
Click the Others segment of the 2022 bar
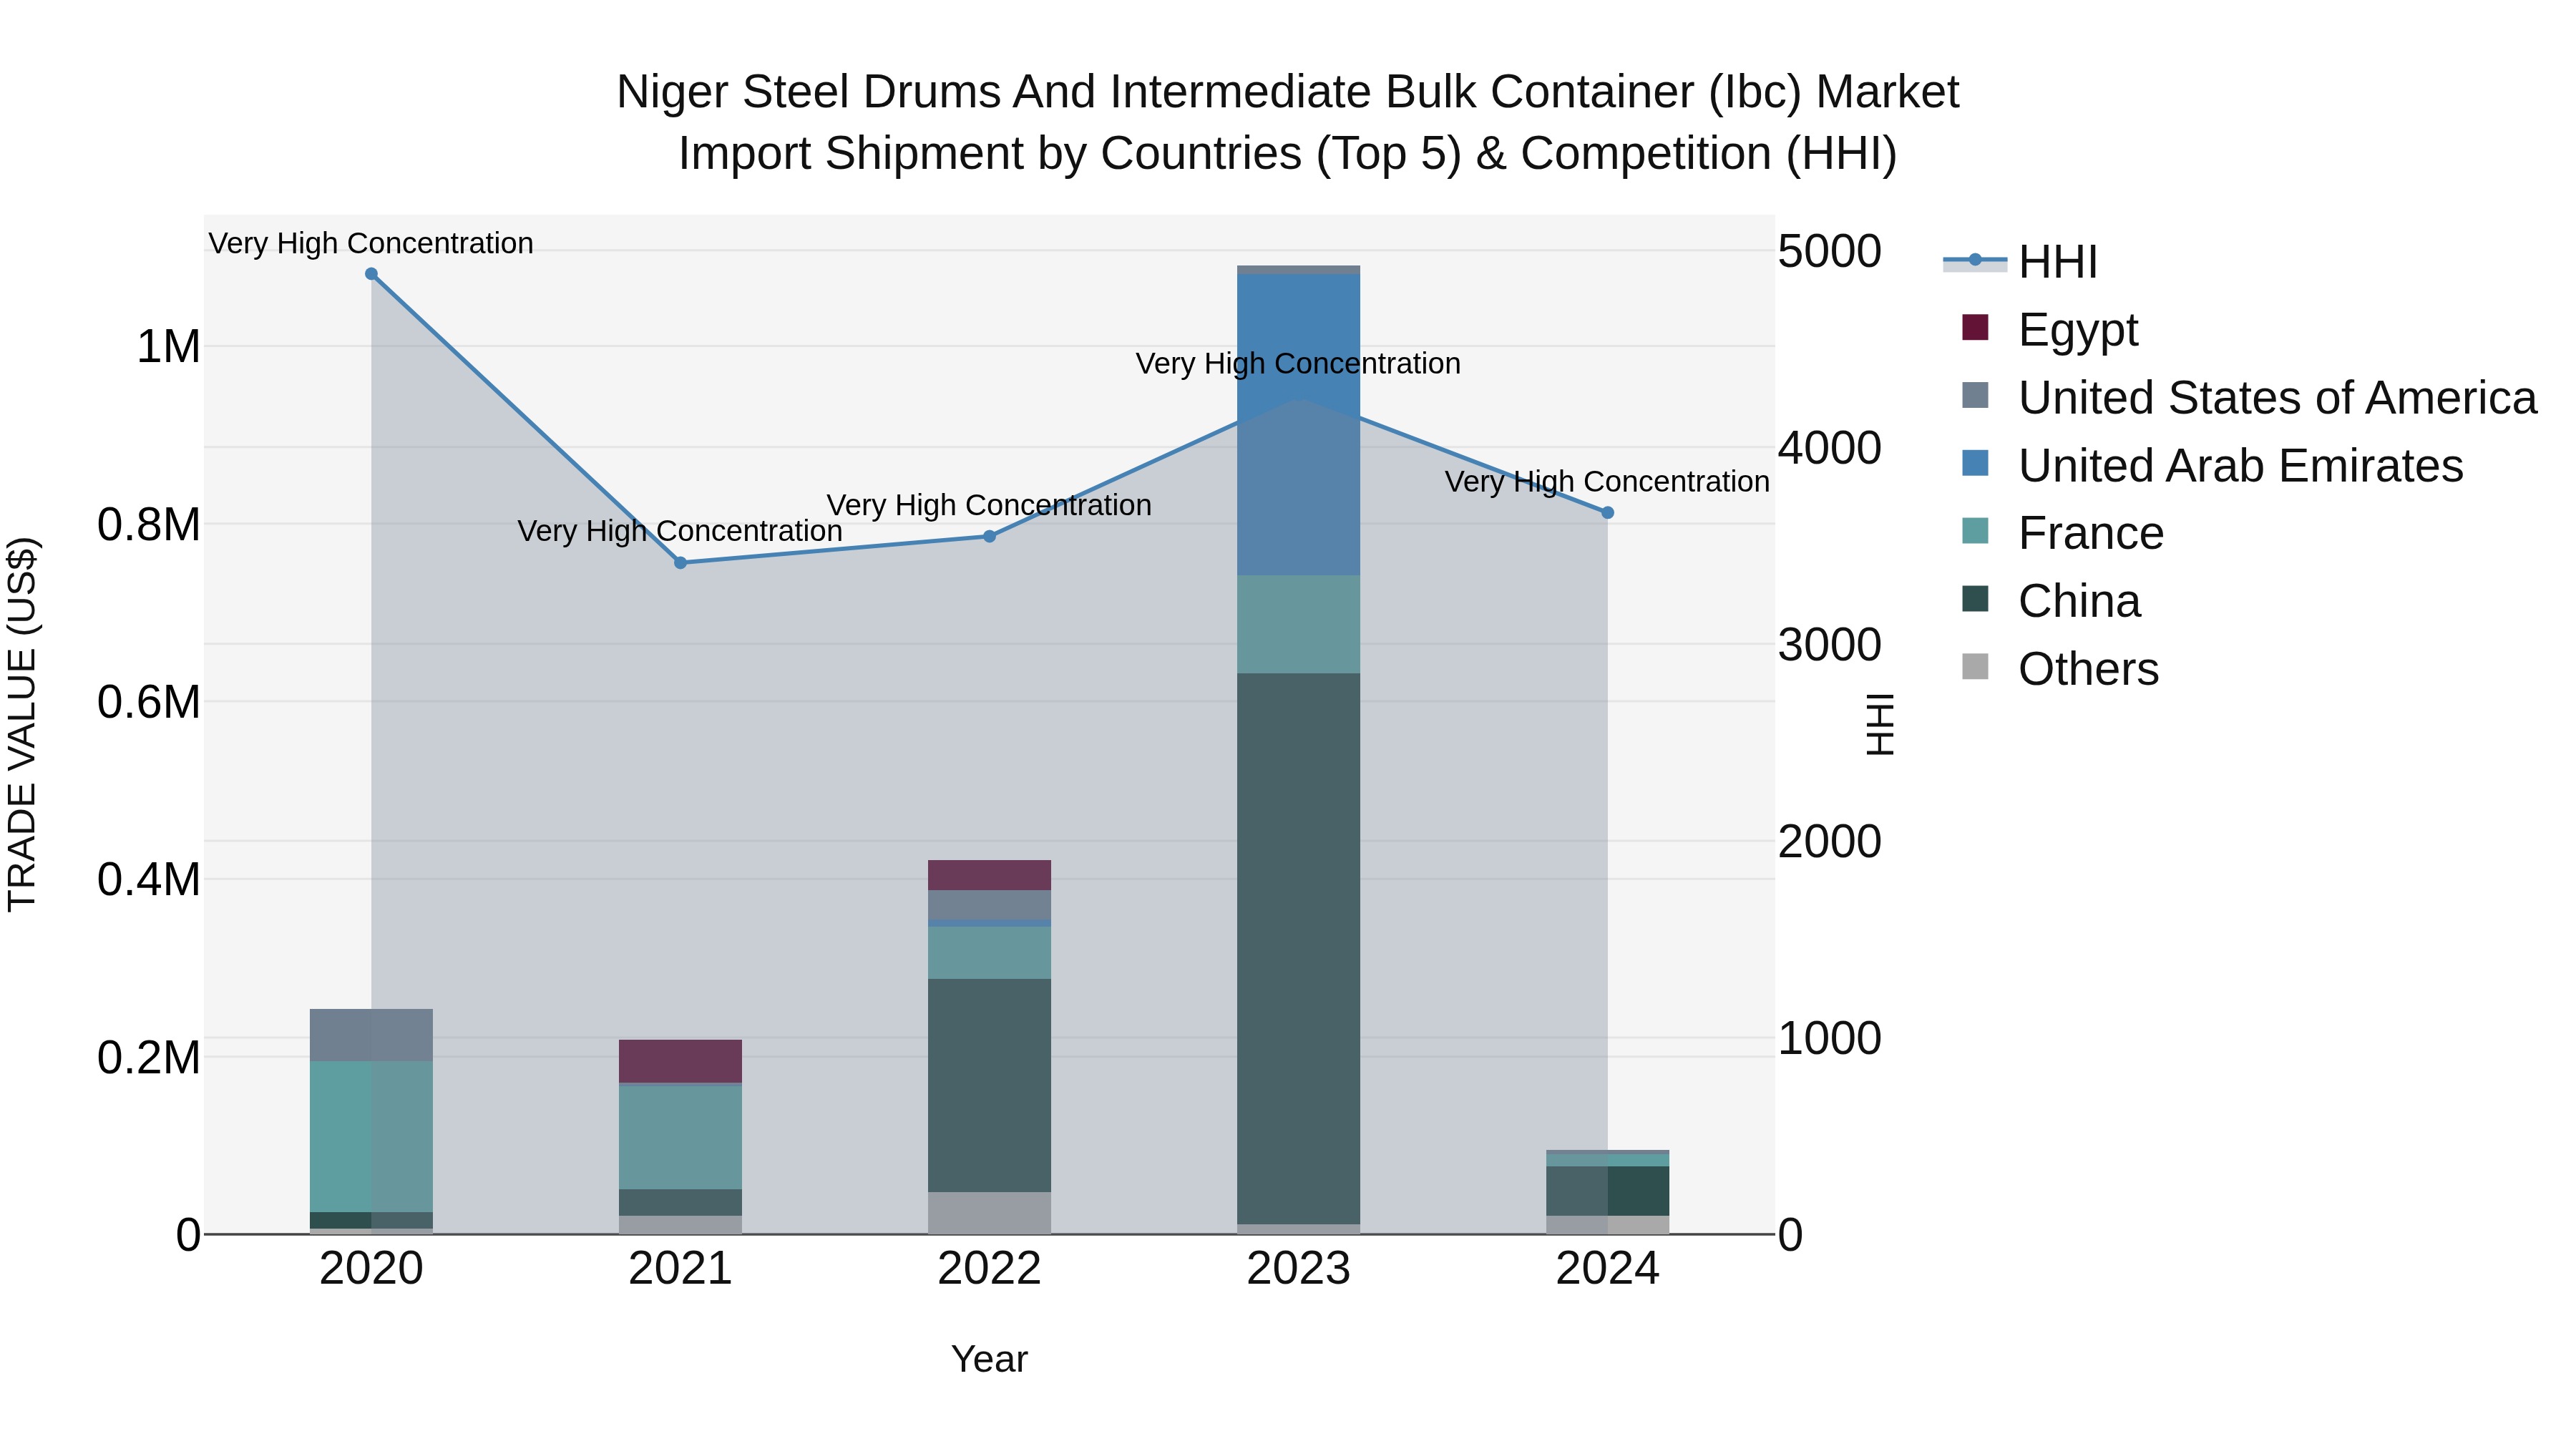coord(989,1213)
